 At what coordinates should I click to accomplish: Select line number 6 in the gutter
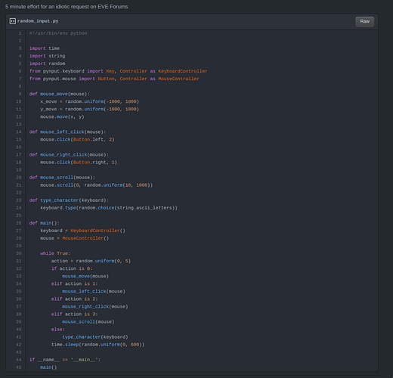pyautogui.click(x=20, y=71)
